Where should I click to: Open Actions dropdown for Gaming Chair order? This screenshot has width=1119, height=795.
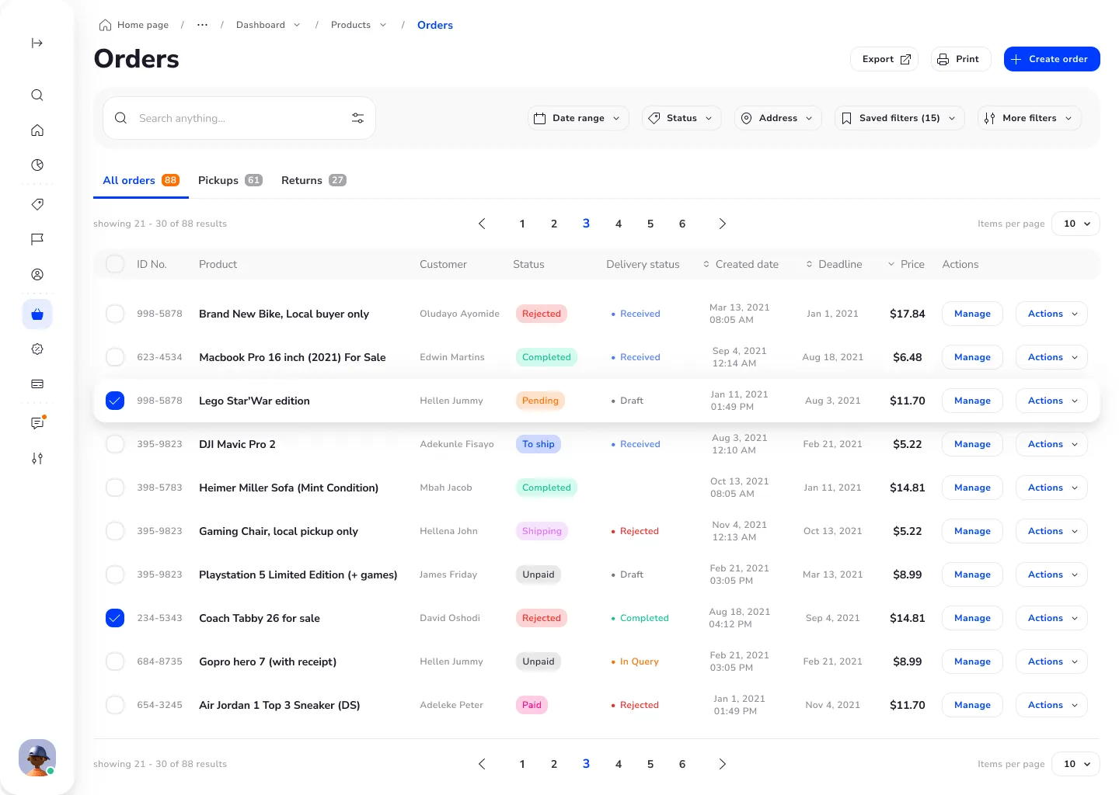[1051, 531]
